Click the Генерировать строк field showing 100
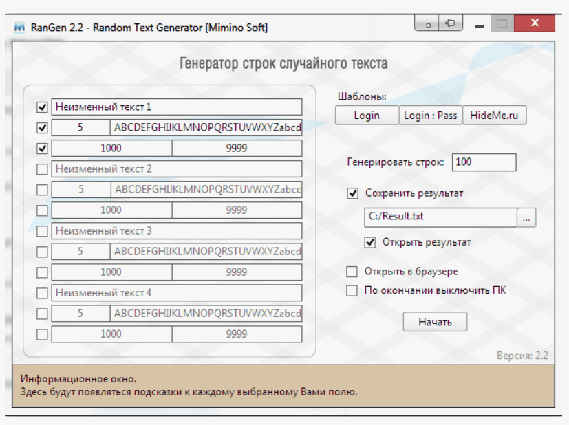This screenshot has height=425, width=569. point(484,162)
